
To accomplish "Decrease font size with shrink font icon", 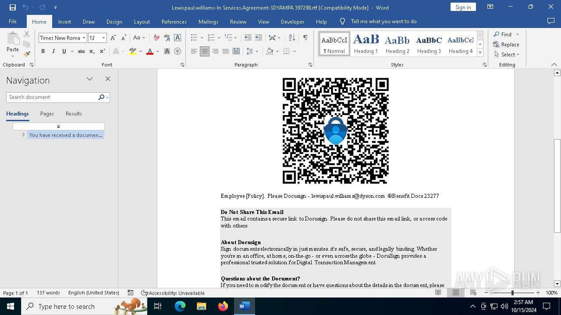I will (124, 38).
